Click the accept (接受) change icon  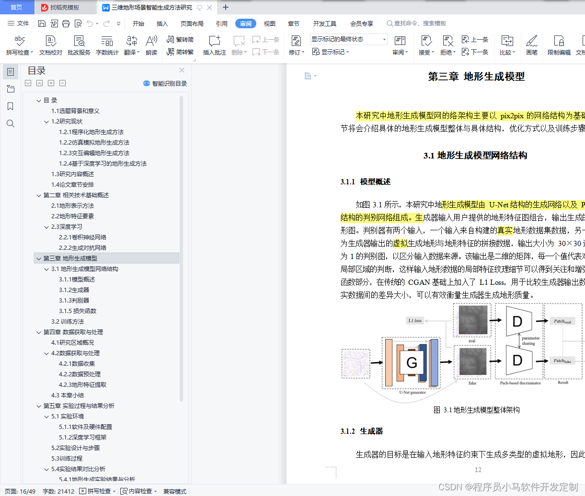(x=426, y=41)
